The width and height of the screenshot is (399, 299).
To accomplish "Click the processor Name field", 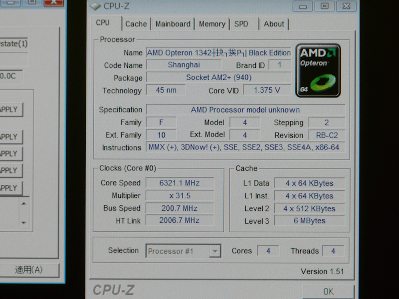I will pyautogui.click(x=218, y=53).
